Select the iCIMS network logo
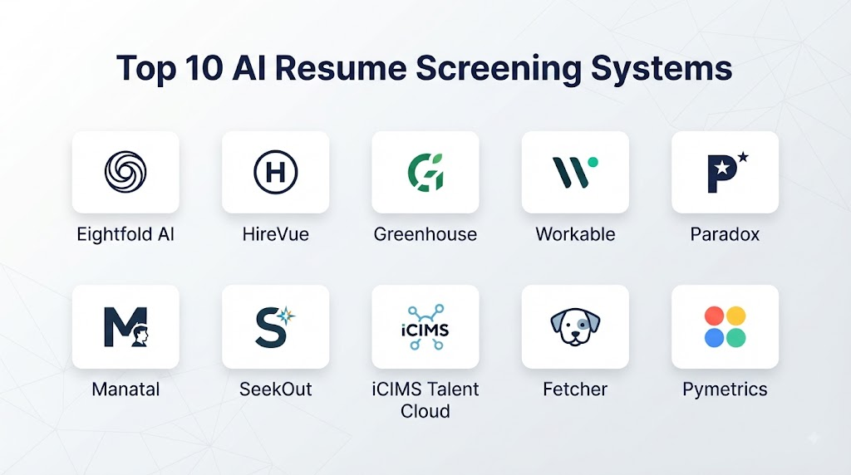This screenshot has height=475, width=851. coord(425,327)
